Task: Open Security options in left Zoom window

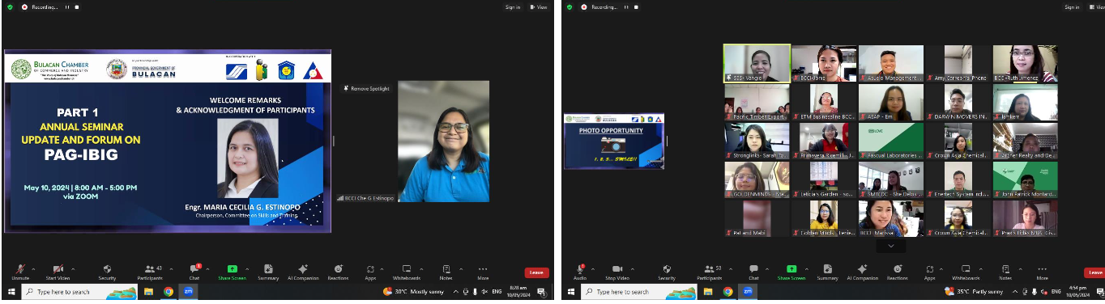Action: [107, 272]
